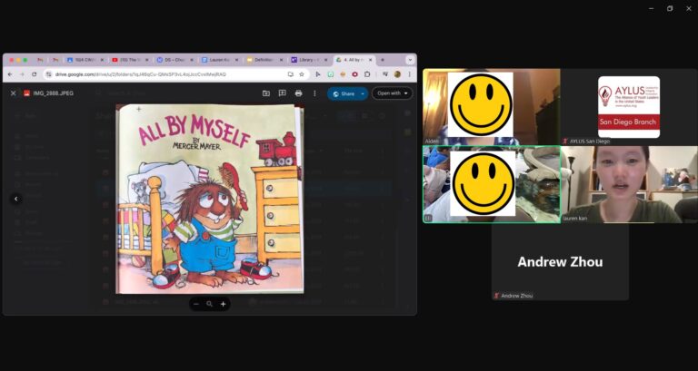The image size is (698, 371).
Task: Click muted mic icon beside AYLUS San Diego
Action: coord(565,142)
